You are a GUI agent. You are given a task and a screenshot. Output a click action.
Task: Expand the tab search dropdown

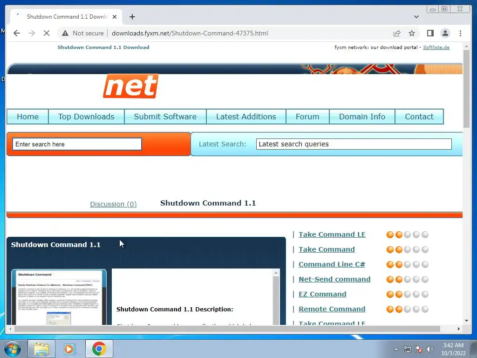point(416,17)
